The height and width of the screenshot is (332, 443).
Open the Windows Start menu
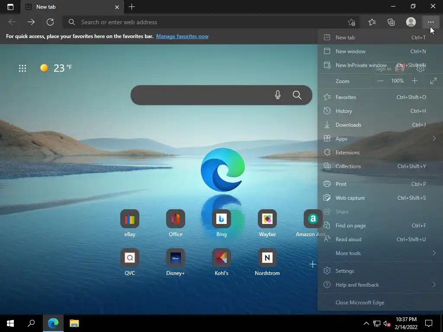click(x=10, y=323)
